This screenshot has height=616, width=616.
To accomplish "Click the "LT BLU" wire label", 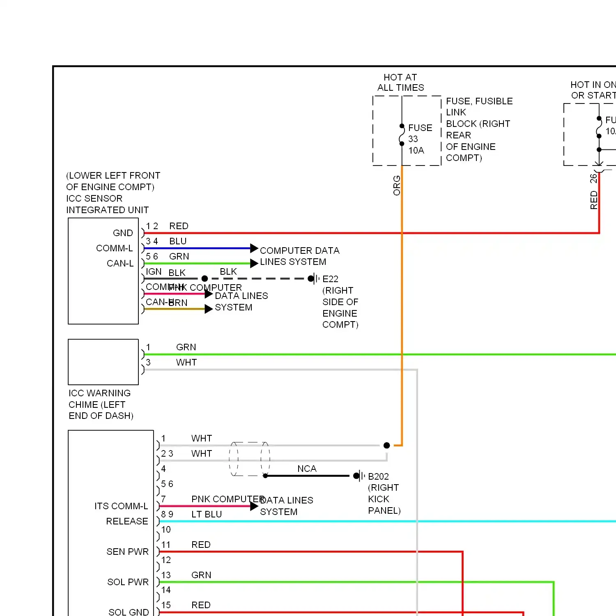I will pos(207,514).
